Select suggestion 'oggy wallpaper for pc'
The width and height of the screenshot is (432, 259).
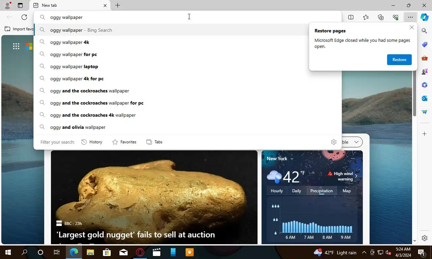[188, 54]
